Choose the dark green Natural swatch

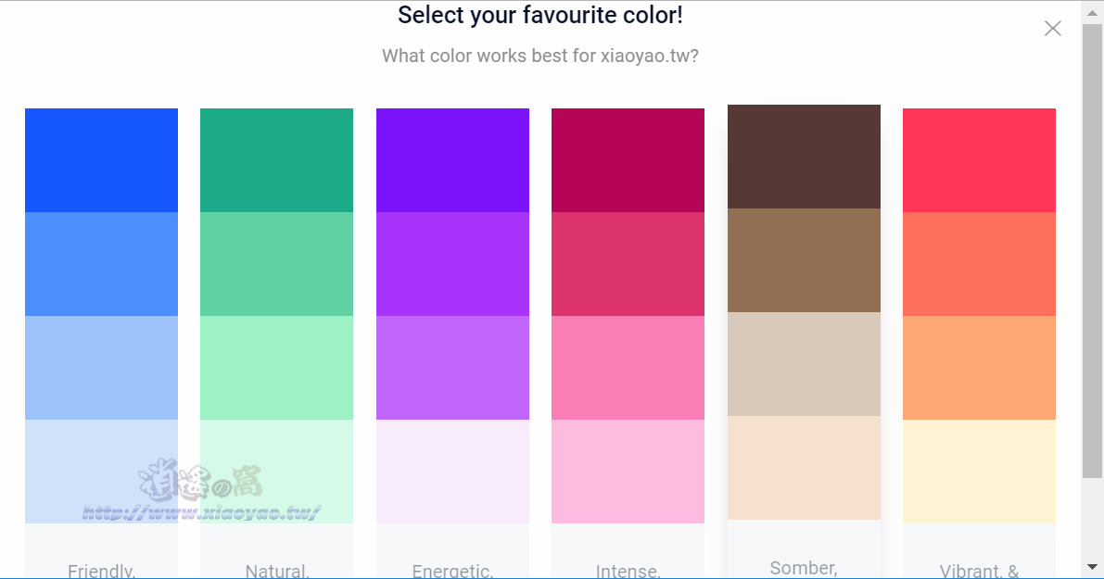tap(277, 160)
